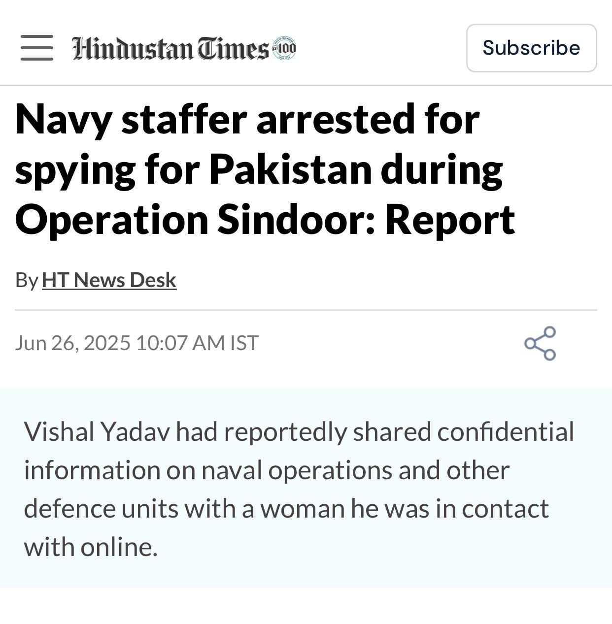Click the @100 anniversary badge
The width and height of the screenshot is (612, 624).
(x=284, y=48)
